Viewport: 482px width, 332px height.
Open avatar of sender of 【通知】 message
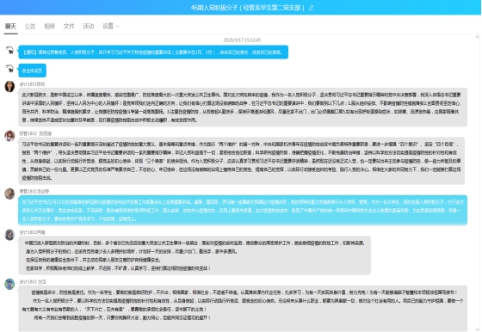click(x=9, y=51)
